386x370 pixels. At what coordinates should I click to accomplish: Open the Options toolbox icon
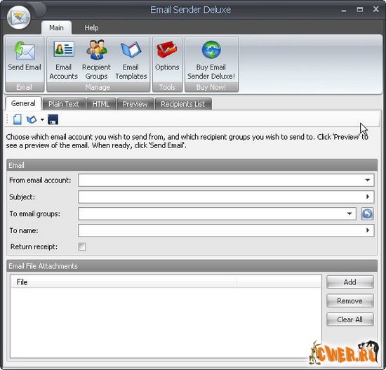click(x=167, y=50)
